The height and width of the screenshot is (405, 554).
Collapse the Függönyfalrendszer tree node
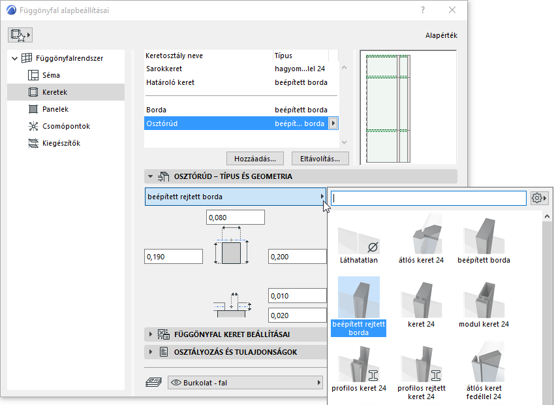(x=15, y=59)
